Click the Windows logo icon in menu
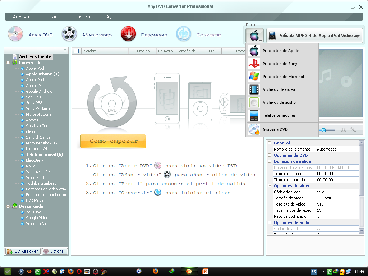368x276 pixels. pyautogui.click(x=254, y=76)
